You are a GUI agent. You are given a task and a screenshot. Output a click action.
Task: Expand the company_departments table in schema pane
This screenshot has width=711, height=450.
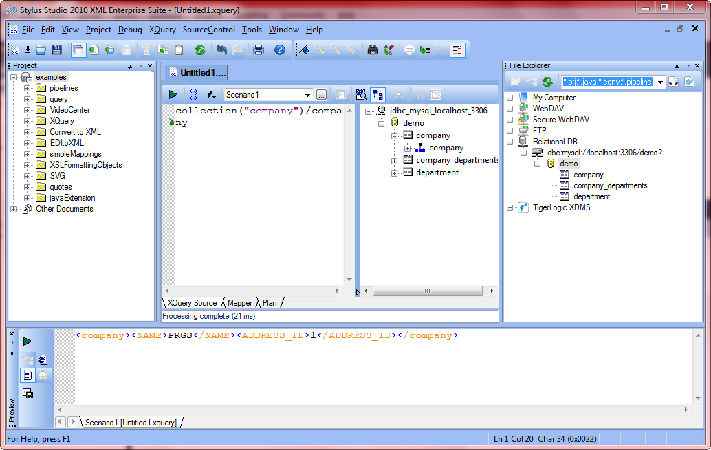click(x=394, y=161)
